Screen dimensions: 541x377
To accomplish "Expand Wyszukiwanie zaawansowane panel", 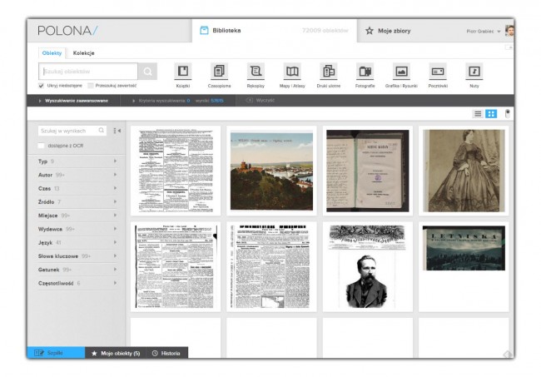I will [x=73, y=101].
